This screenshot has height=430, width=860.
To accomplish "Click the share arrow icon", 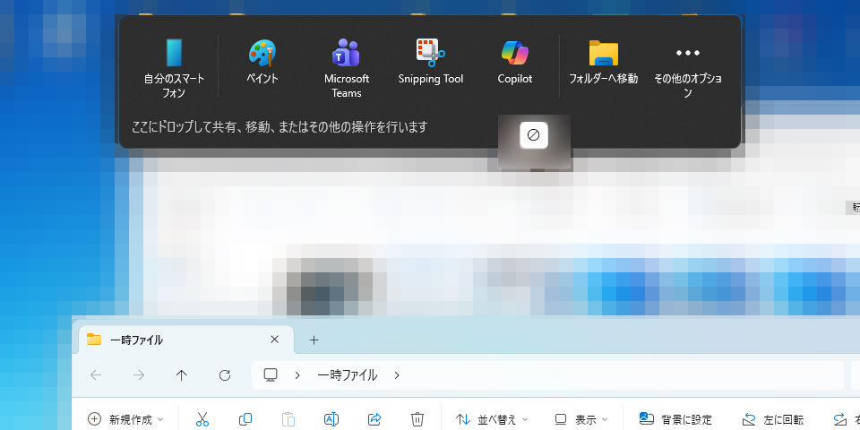I will click(x=374, y=418).
